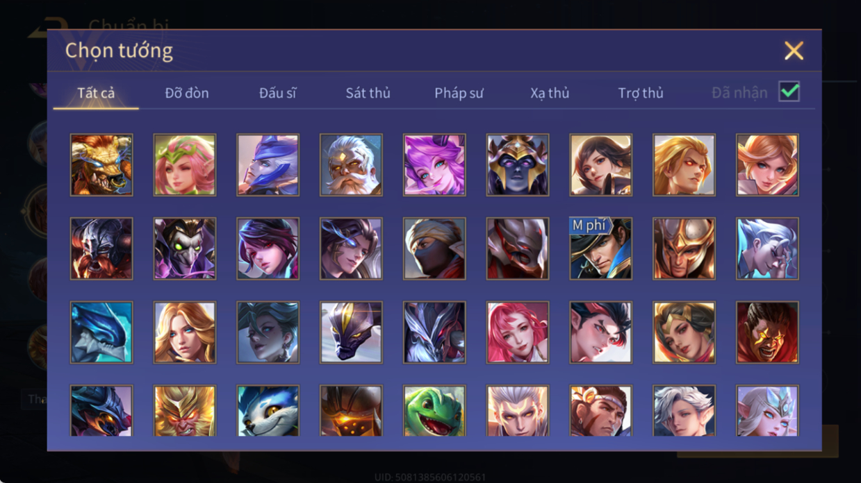Pick the orange lion beast hero
The height and width of the screenshot is (483, 861).
(101, 165)
